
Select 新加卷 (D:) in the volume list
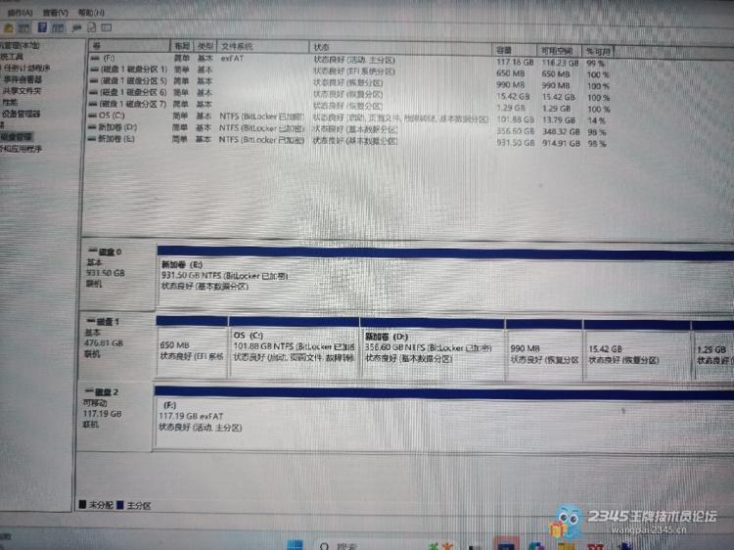[117, 127]
